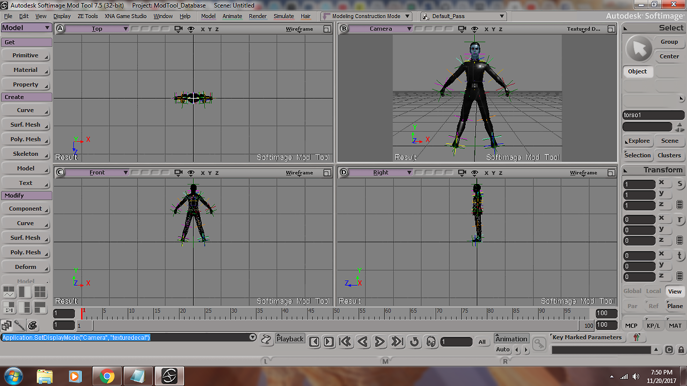
Task: Click the play forward button
Action: (379, 342)
